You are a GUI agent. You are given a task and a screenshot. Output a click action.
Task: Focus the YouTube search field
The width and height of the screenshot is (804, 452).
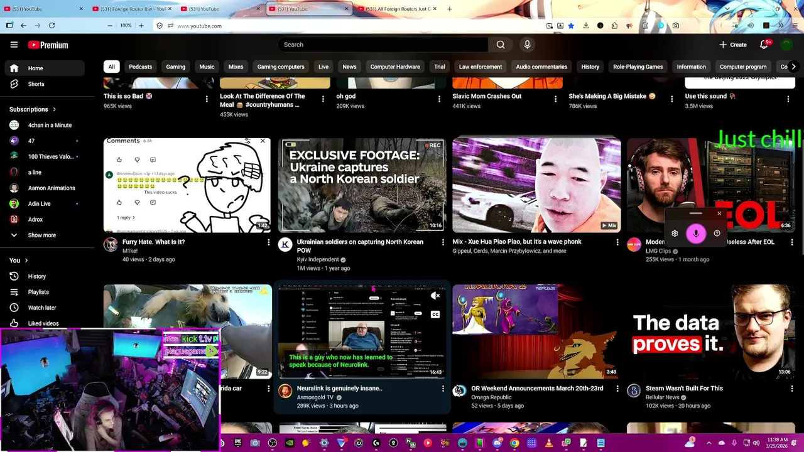(x=383, y=45)
